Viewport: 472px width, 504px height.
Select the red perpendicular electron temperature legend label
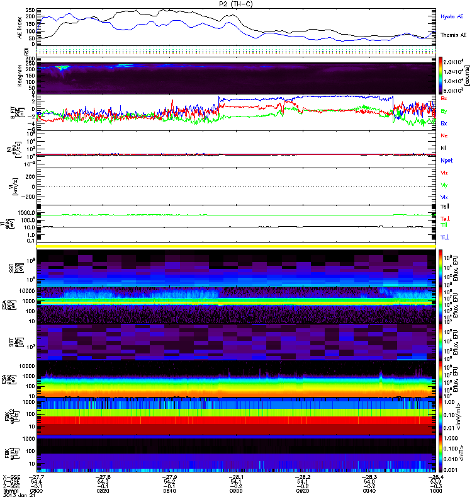[x=445, y=219]
